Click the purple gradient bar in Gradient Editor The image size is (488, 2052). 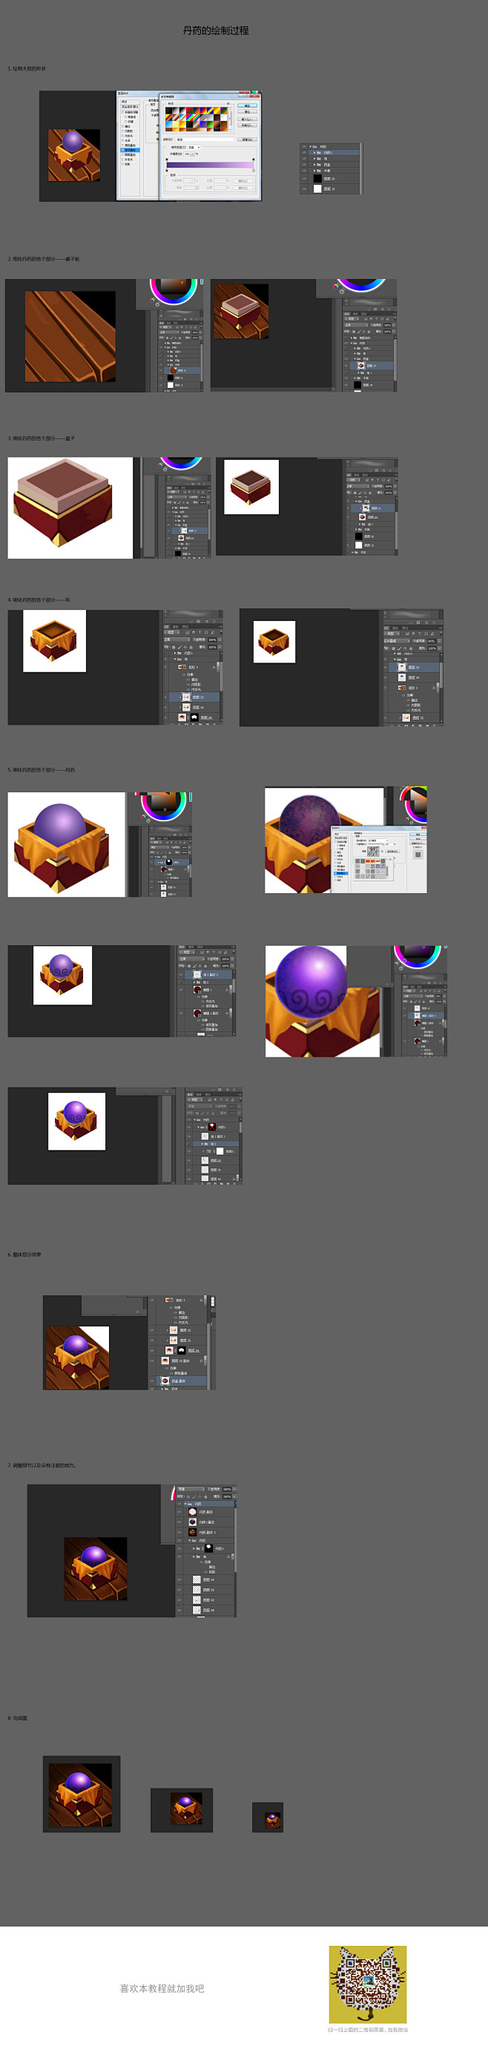click(x=209, y=165)
